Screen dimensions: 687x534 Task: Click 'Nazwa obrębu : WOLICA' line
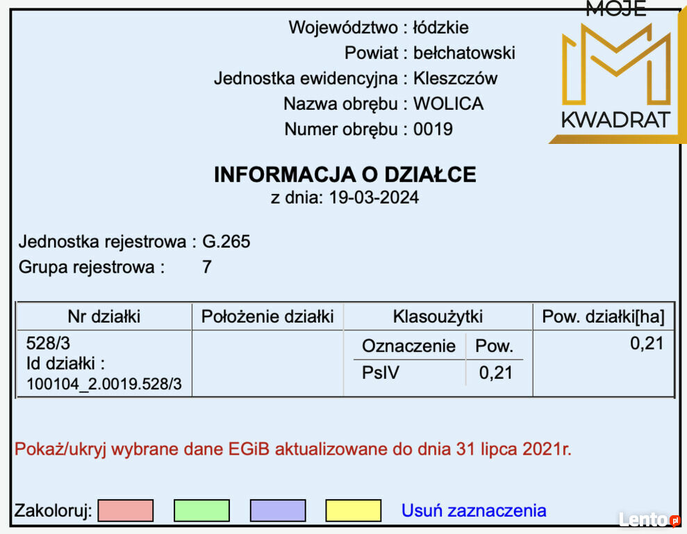click(x=383, y=104)
